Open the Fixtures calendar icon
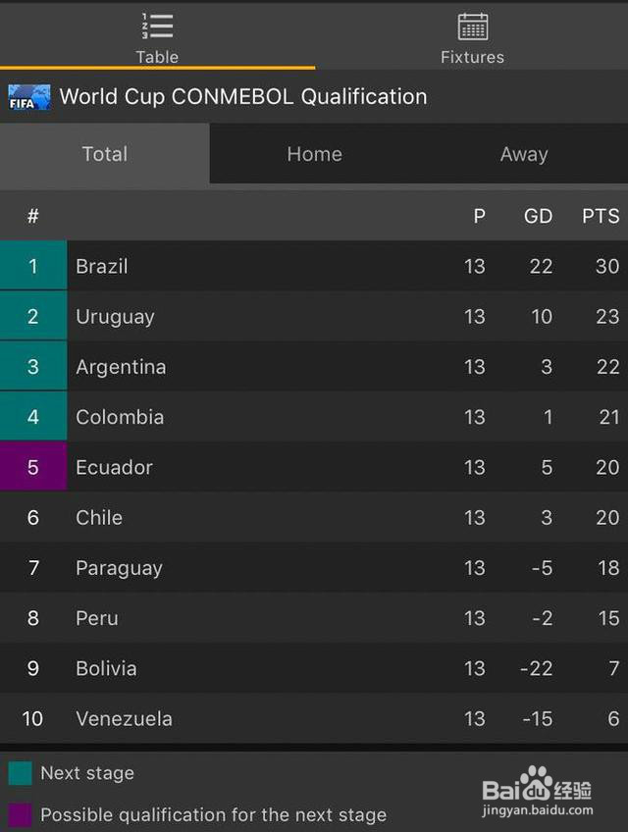 [x=472, y=26]
